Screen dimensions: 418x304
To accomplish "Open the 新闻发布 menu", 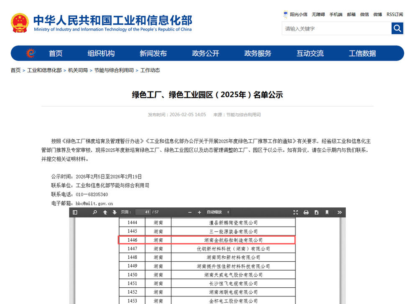I will coord(153,54).
